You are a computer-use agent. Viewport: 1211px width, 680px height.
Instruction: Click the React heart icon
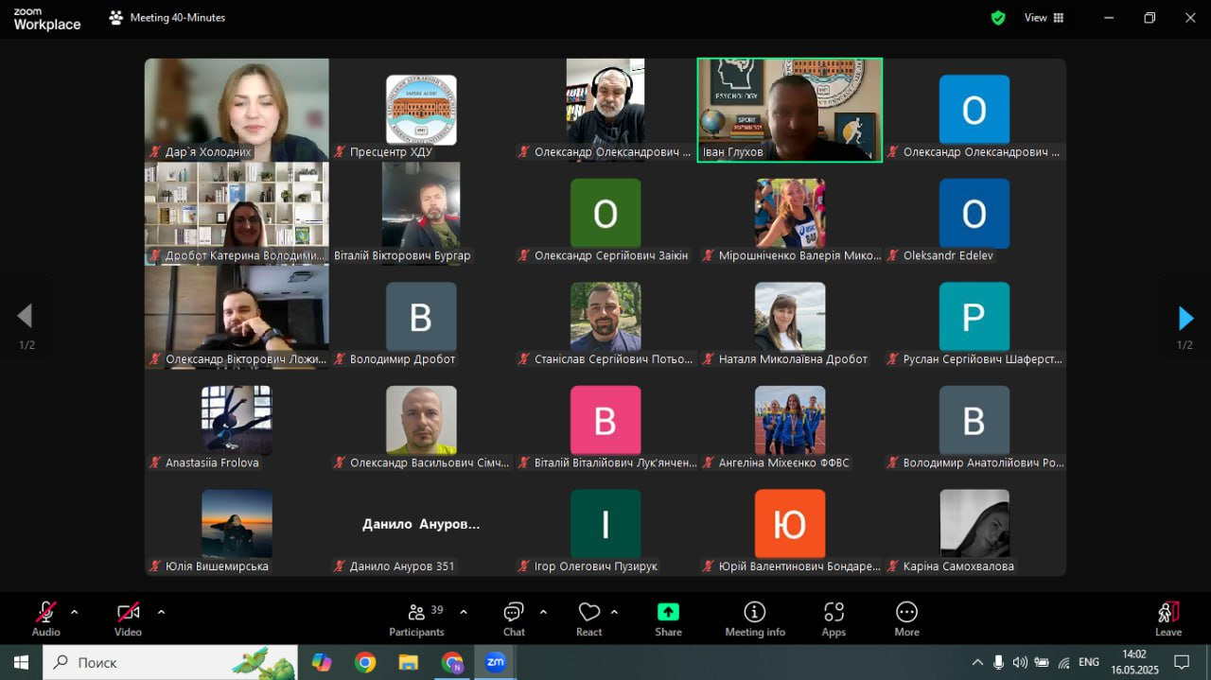tap(589, 612)
